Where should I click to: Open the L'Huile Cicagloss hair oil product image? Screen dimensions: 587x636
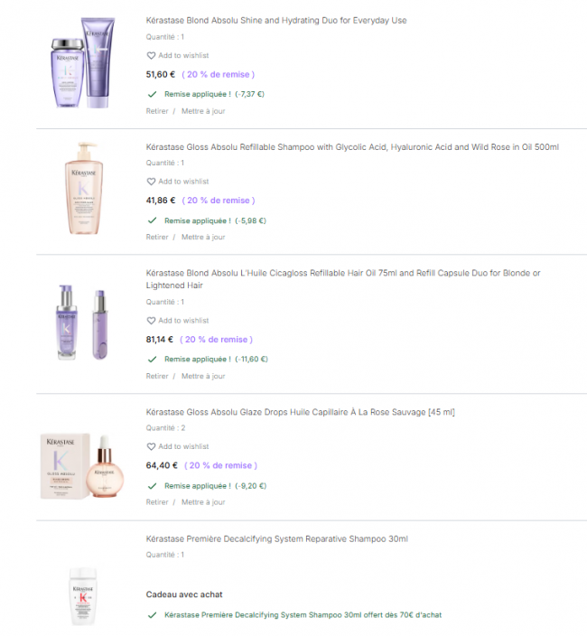tap(82, 323)
